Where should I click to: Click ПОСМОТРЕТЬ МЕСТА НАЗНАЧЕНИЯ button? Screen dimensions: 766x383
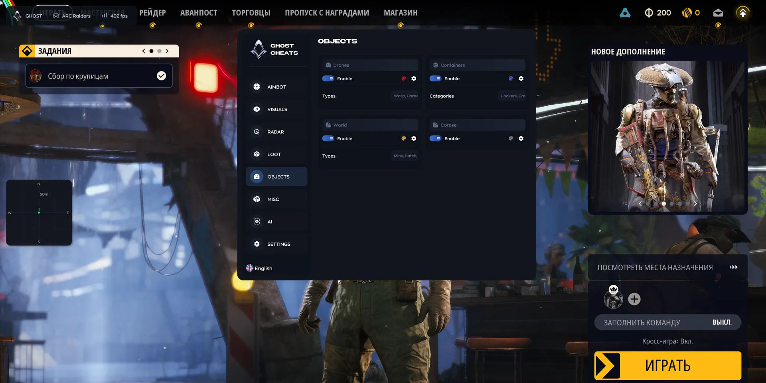pyautogui.click(x=668, y=267)
